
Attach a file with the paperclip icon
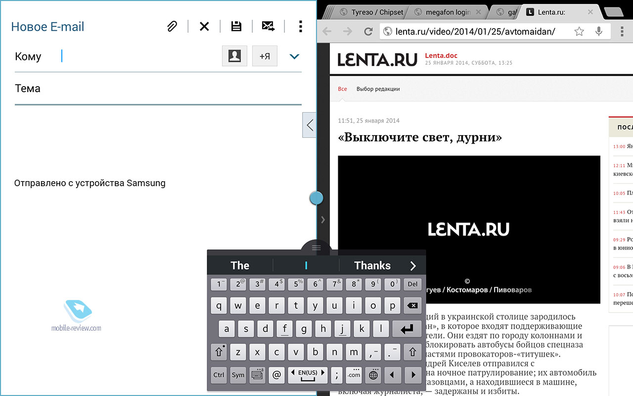tap(172, 27)
